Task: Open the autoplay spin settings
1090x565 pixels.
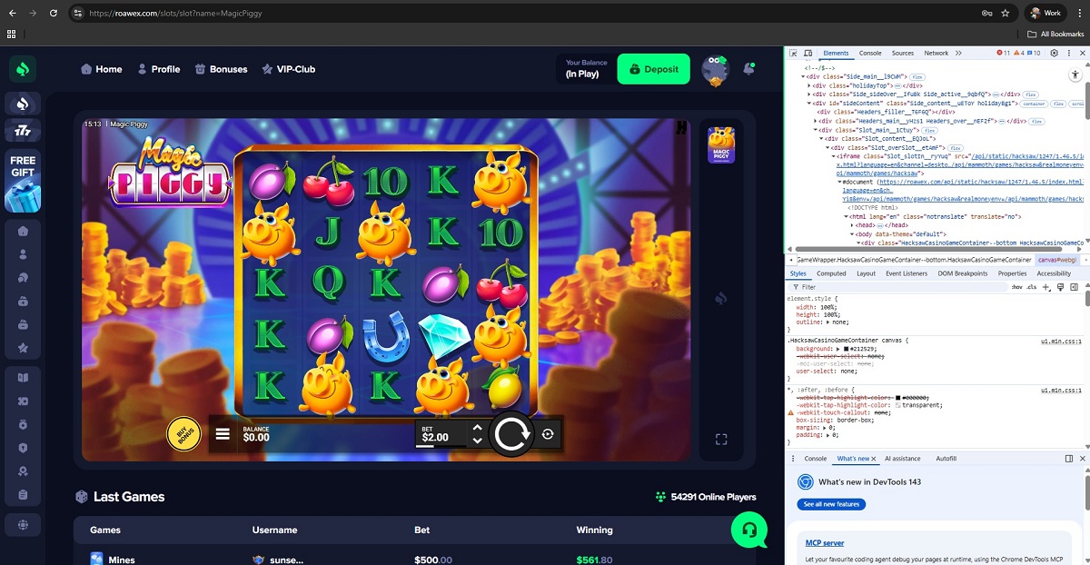Action: point(548,434)
